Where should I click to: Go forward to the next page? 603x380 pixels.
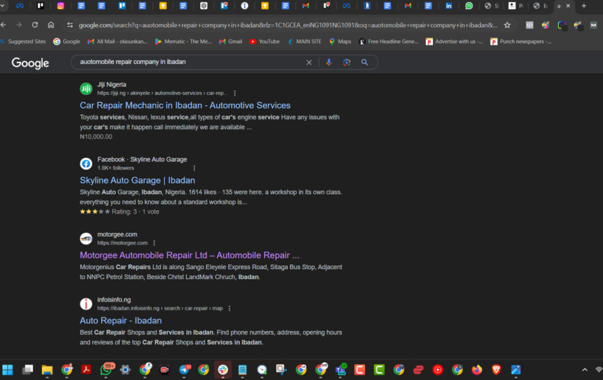tap(19, 25)
